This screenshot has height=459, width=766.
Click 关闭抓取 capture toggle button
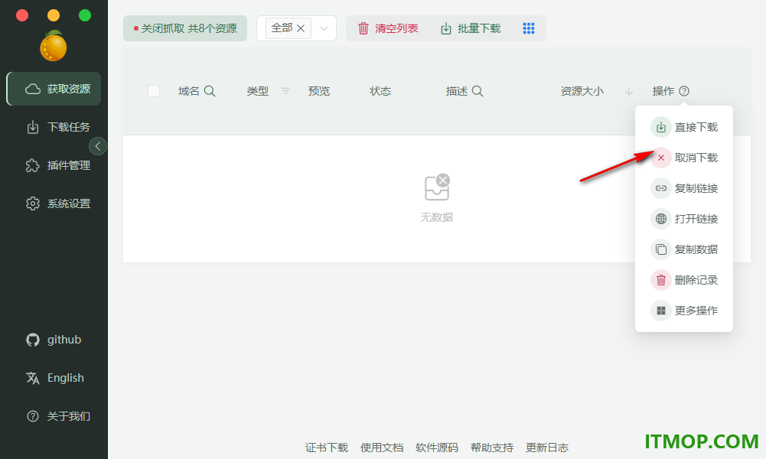(x=185, y=28)
